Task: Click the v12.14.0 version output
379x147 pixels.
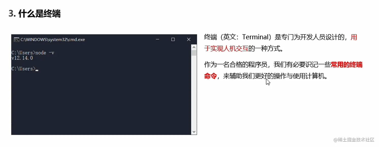Action: click(22, 58)
